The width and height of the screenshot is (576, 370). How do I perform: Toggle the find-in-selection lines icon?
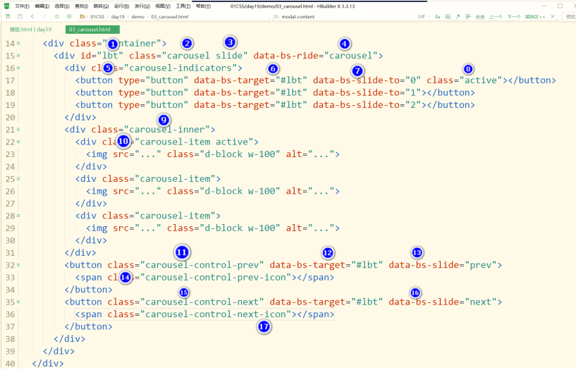(x=468, y=17)
